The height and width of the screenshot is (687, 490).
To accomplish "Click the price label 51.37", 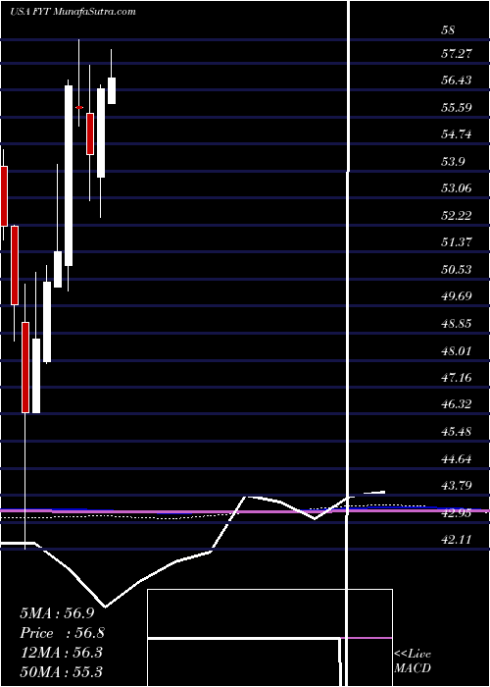I will coord(457,242).
